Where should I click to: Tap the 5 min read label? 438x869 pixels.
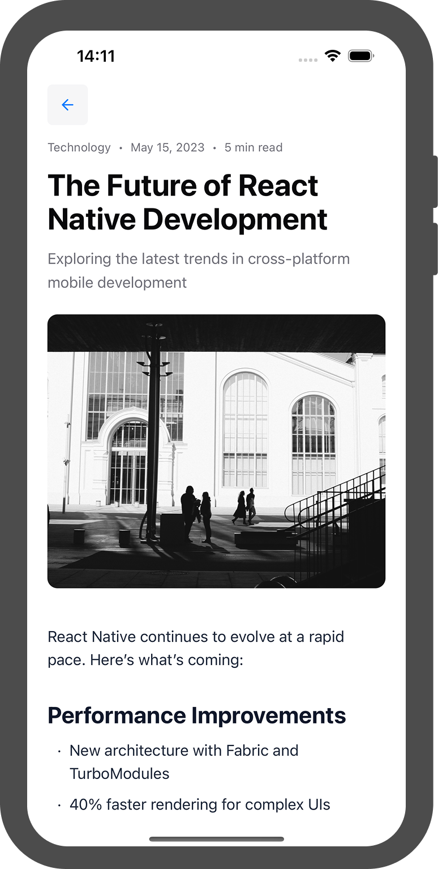(254, 147)
